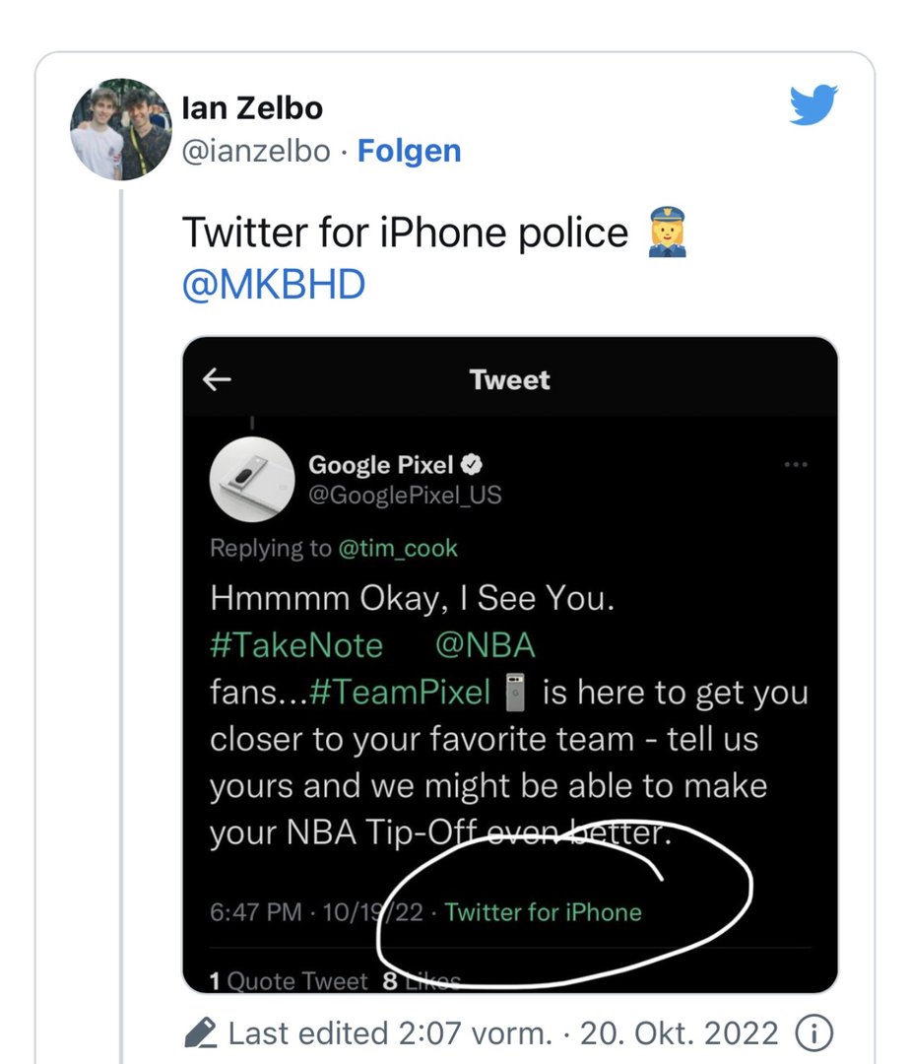
Task: Click the Twitter for iPhone source label
Action: pos(543,912)
